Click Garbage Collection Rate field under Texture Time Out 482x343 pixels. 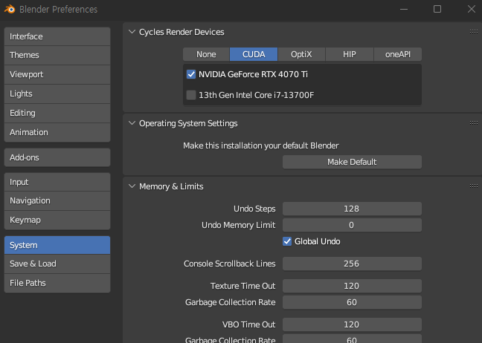(352, 302)
